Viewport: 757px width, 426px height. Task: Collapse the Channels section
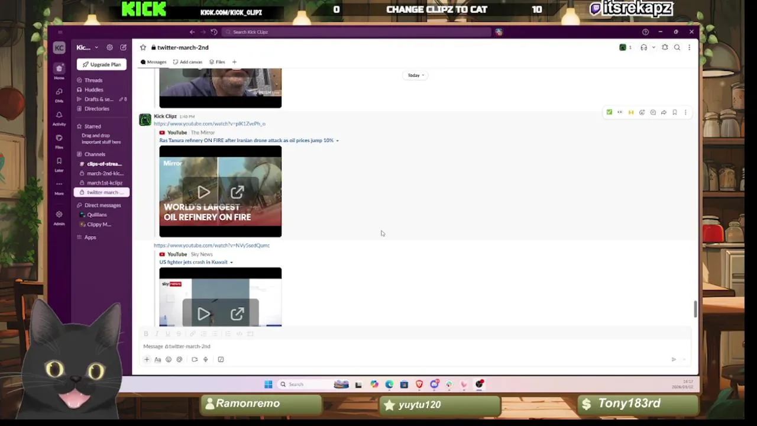coord(94,154)
